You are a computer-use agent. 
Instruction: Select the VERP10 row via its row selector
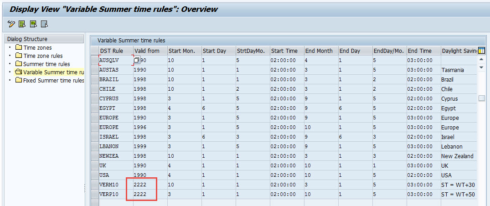[94, 194]
